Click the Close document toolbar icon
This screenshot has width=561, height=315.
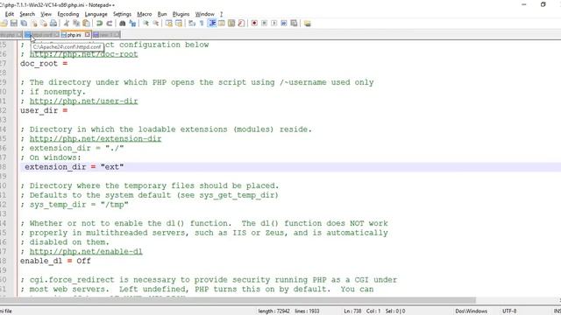[34, 24]
